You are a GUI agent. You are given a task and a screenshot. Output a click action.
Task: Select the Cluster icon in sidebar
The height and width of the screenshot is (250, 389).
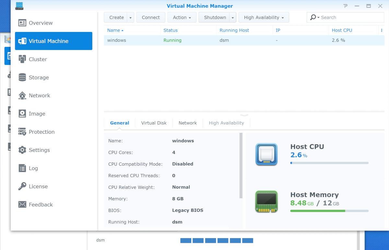(x=22, y=59)
